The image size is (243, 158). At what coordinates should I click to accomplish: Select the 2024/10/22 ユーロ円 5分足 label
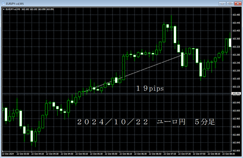[146, 122]
